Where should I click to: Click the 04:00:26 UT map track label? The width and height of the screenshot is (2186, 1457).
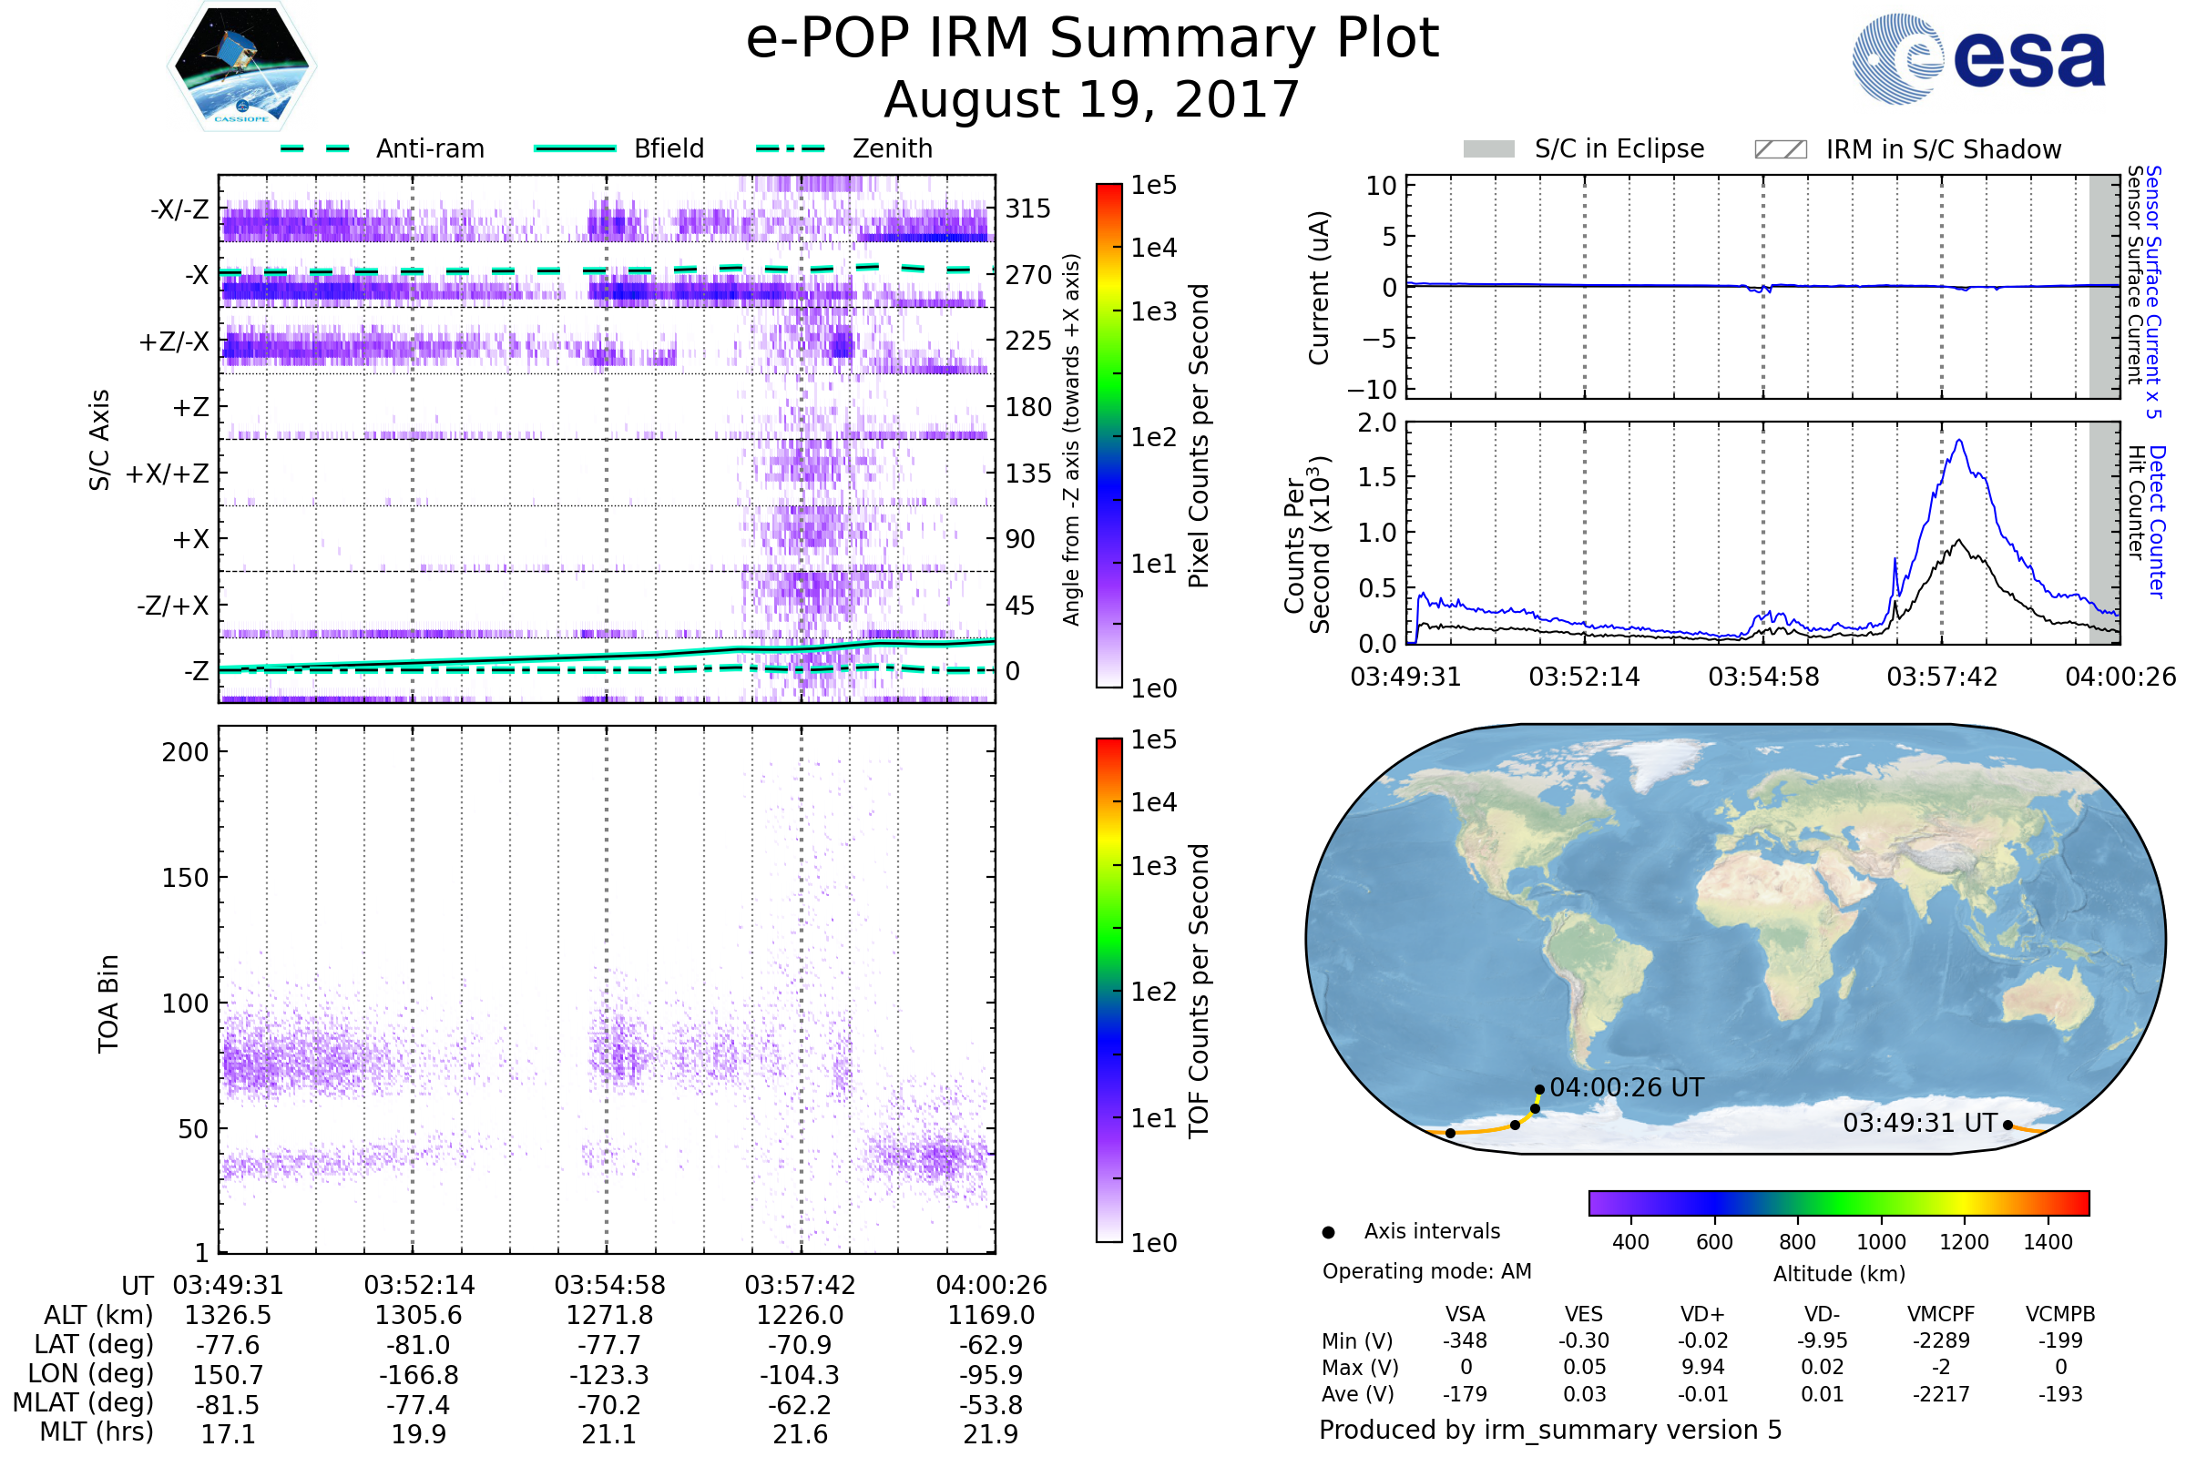click(x=1627, y=1088)
